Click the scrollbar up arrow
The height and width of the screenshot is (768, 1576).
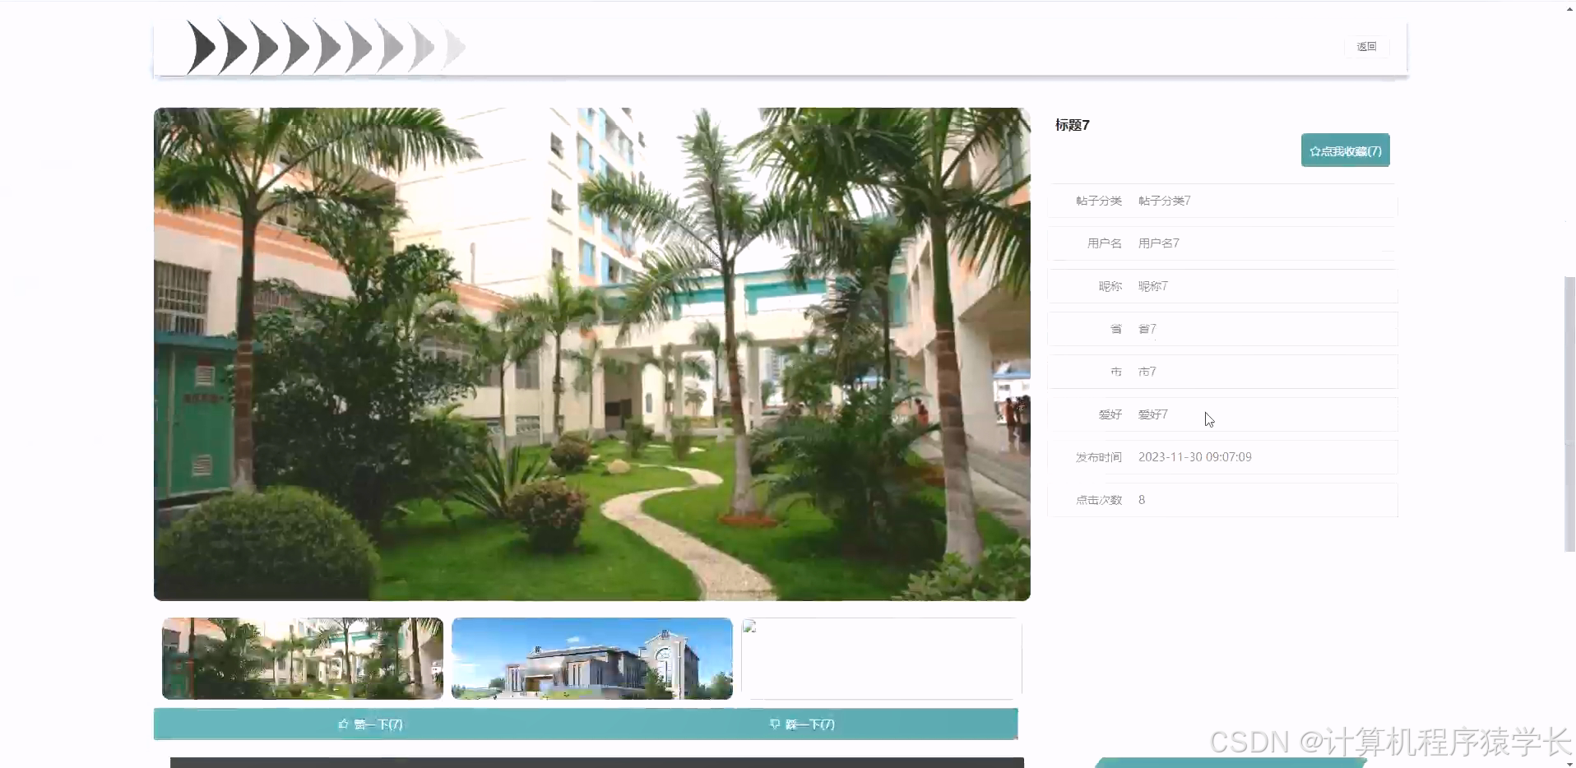coord(1569,7)
